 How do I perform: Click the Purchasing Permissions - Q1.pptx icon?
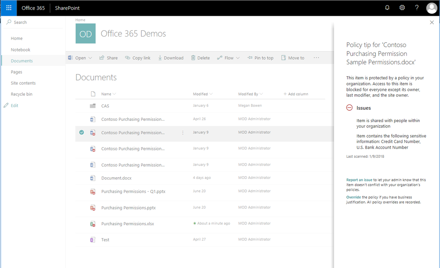point(92,192)
